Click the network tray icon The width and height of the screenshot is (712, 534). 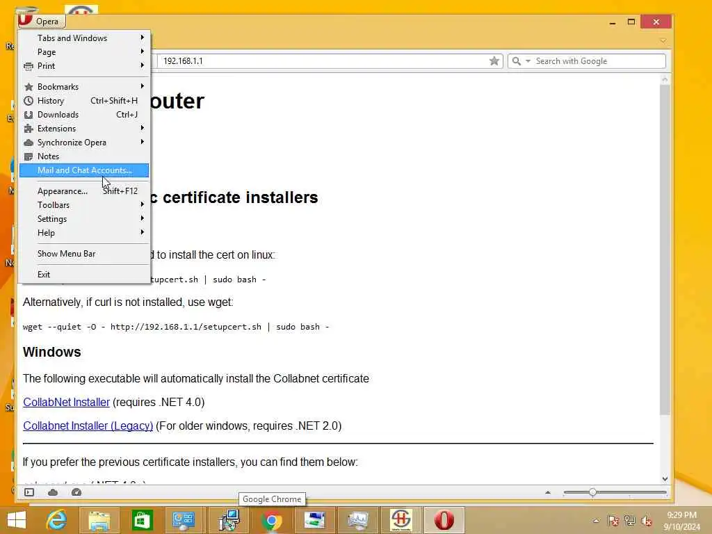[630, 521]
